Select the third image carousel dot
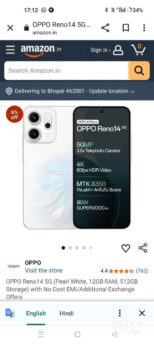 coord(77,248)
